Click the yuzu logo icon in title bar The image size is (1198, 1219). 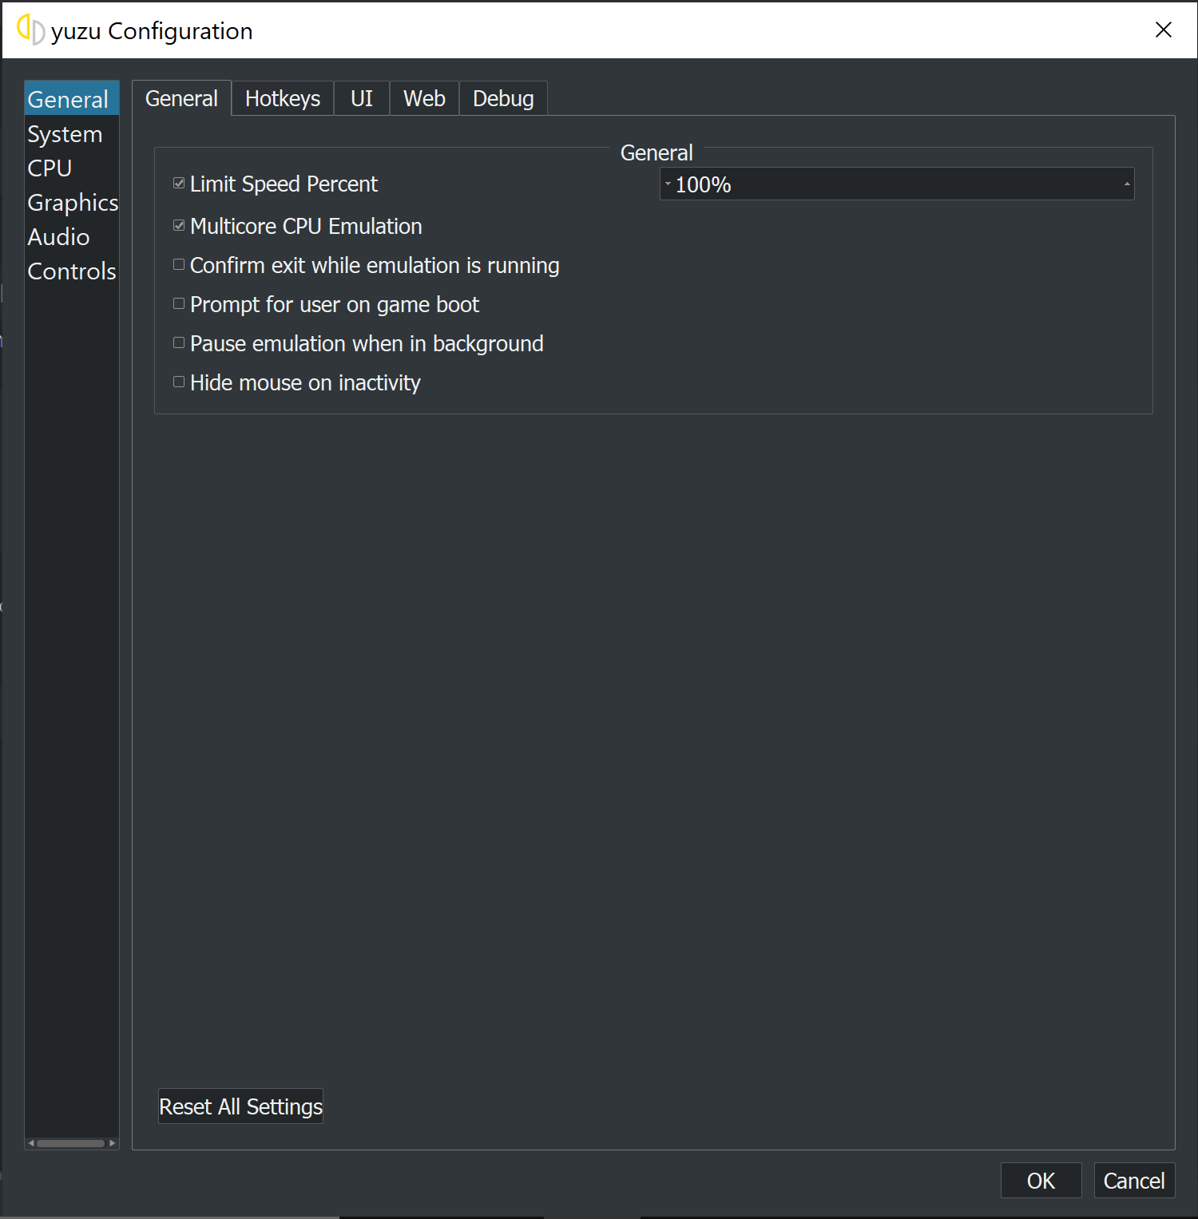[x=30, y=30]
